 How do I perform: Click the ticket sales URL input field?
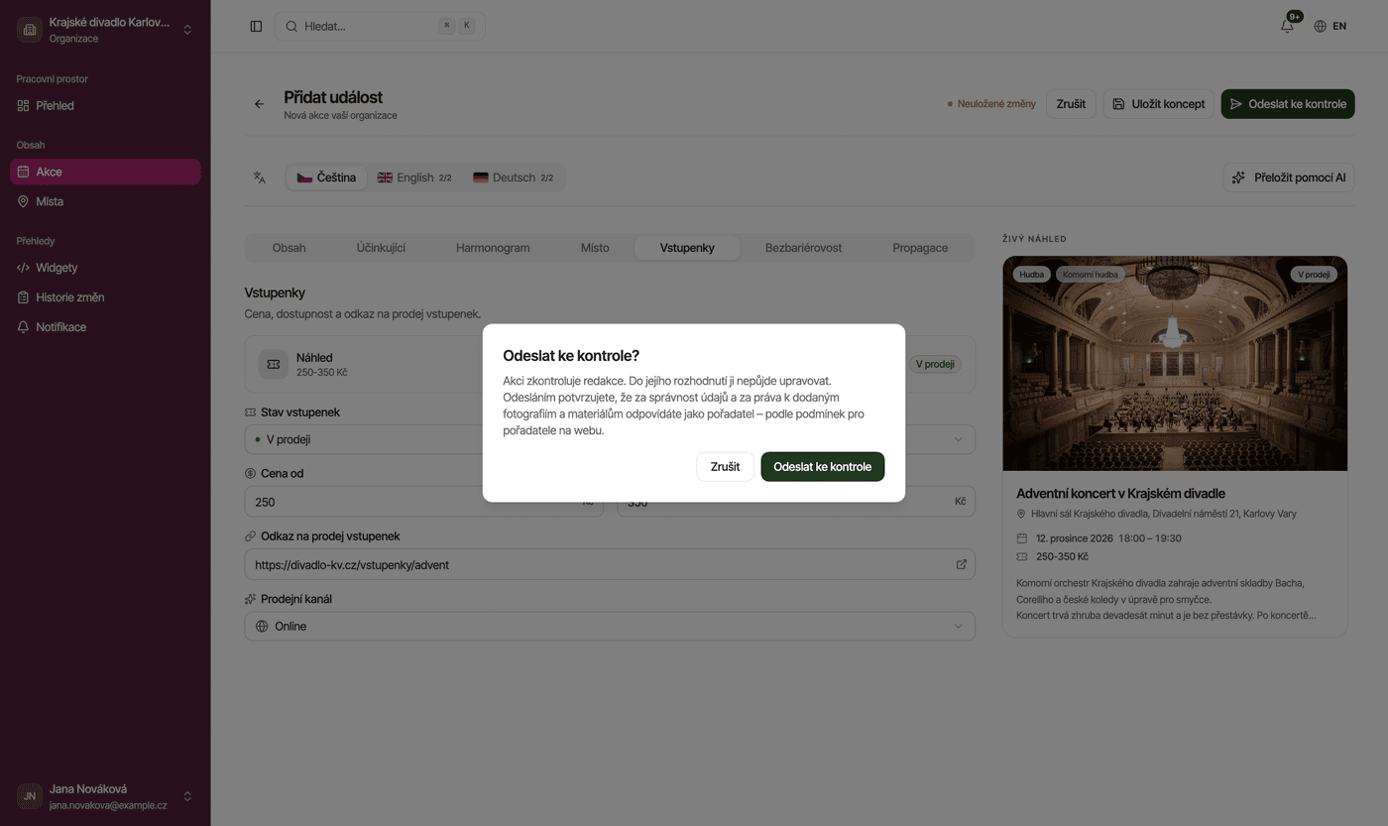tap(610, 564)
